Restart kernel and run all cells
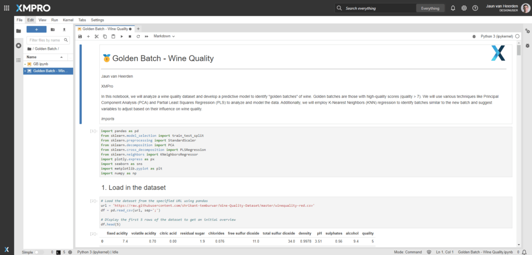 147,36
